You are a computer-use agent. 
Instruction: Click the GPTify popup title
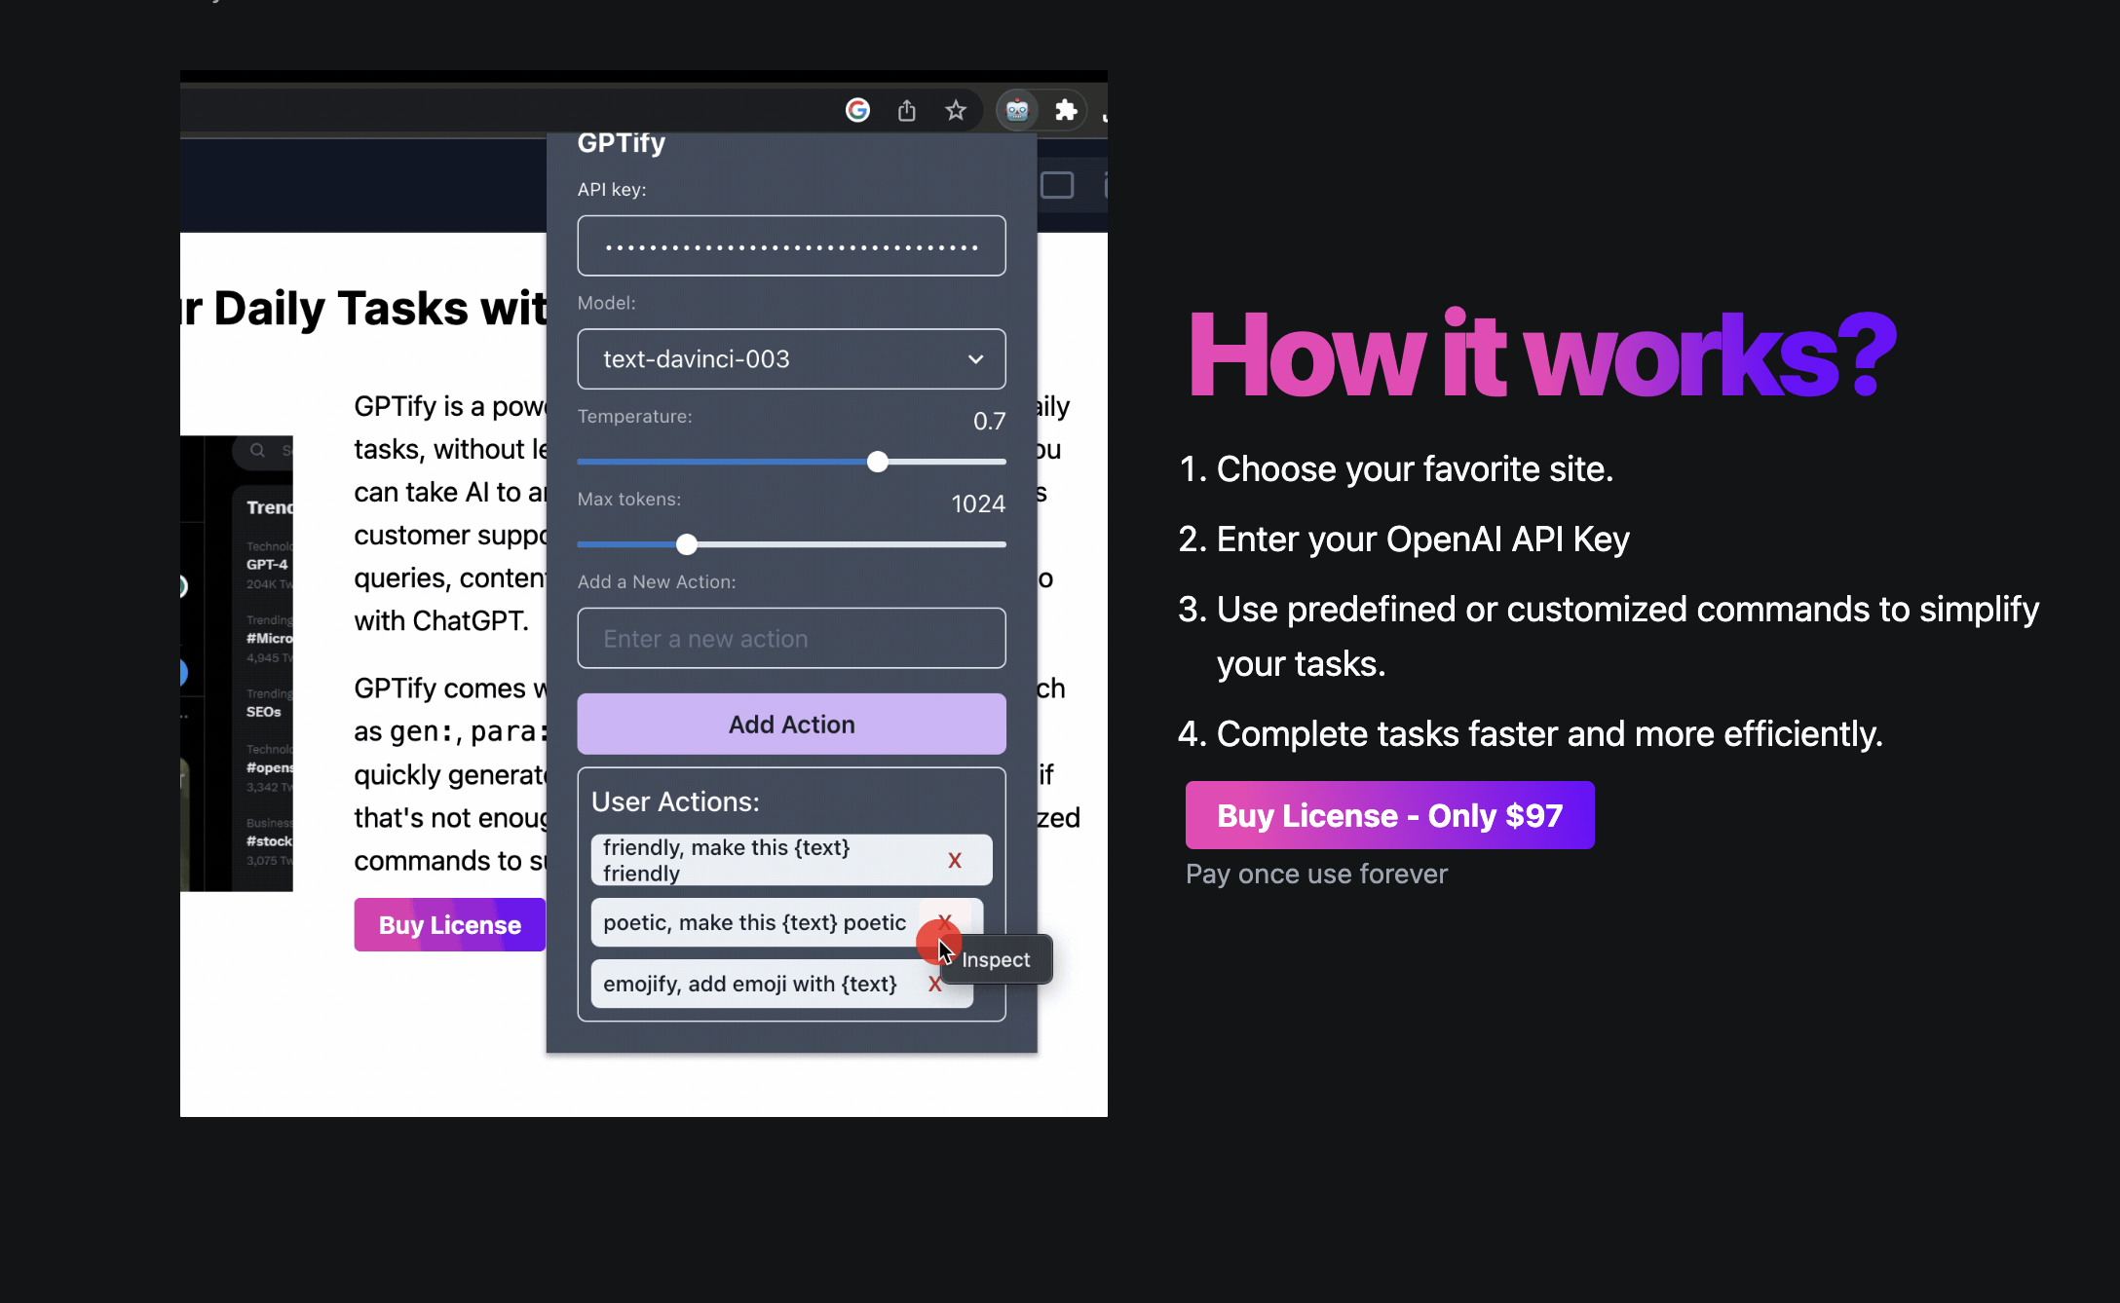[622, 143]
